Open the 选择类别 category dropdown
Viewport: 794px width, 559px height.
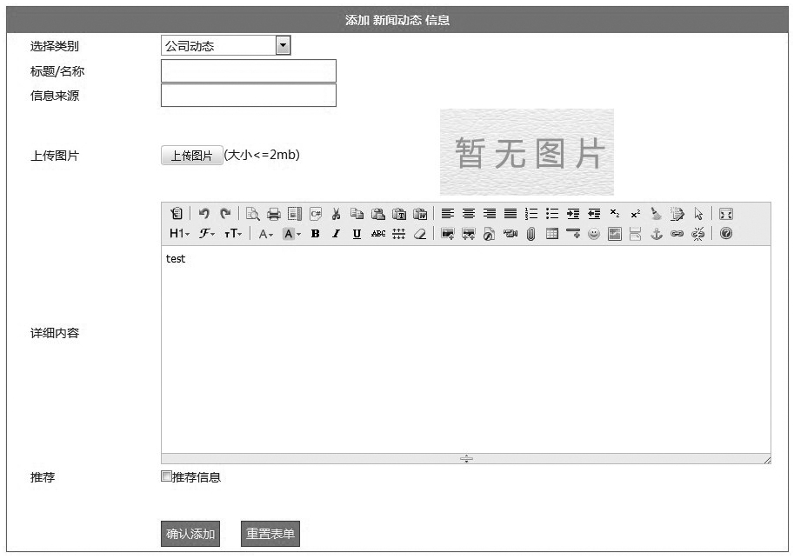(x=225, y=45)
